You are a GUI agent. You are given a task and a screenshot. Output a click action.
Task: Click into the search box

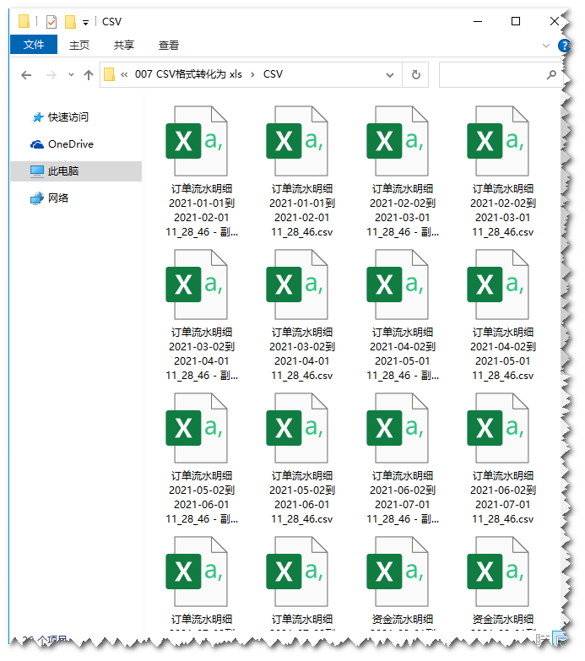click(x=501, y=74)
